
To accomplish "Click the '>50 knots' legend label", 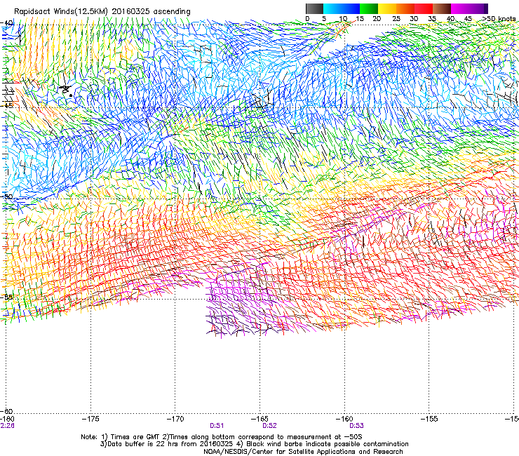I will pos(499,19).
